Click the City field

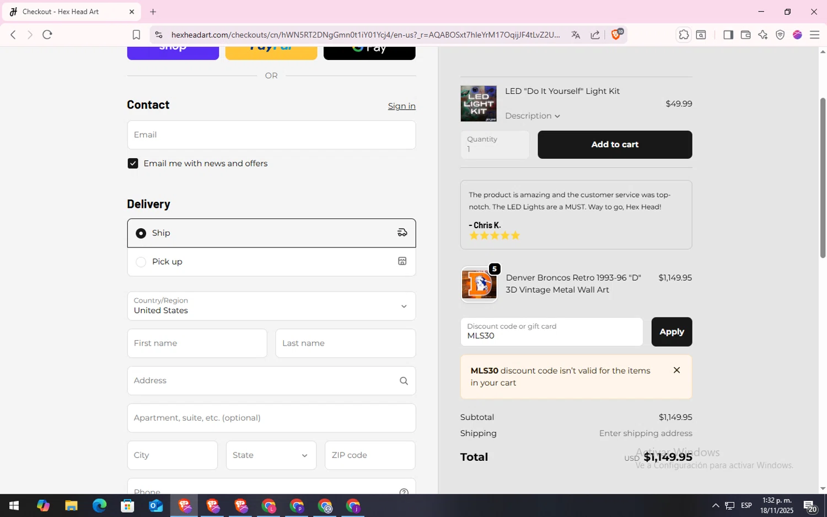coord(173,455)
